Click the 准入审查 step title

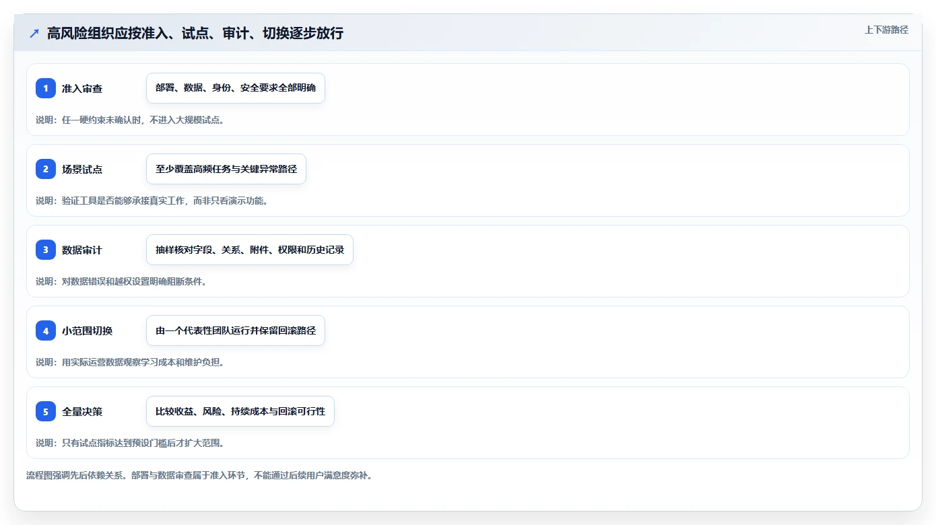coord(82,88)
